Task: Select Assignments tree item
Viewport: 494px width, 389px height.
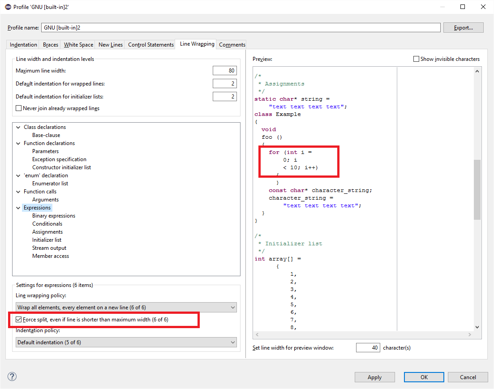Action: (47, 232)
